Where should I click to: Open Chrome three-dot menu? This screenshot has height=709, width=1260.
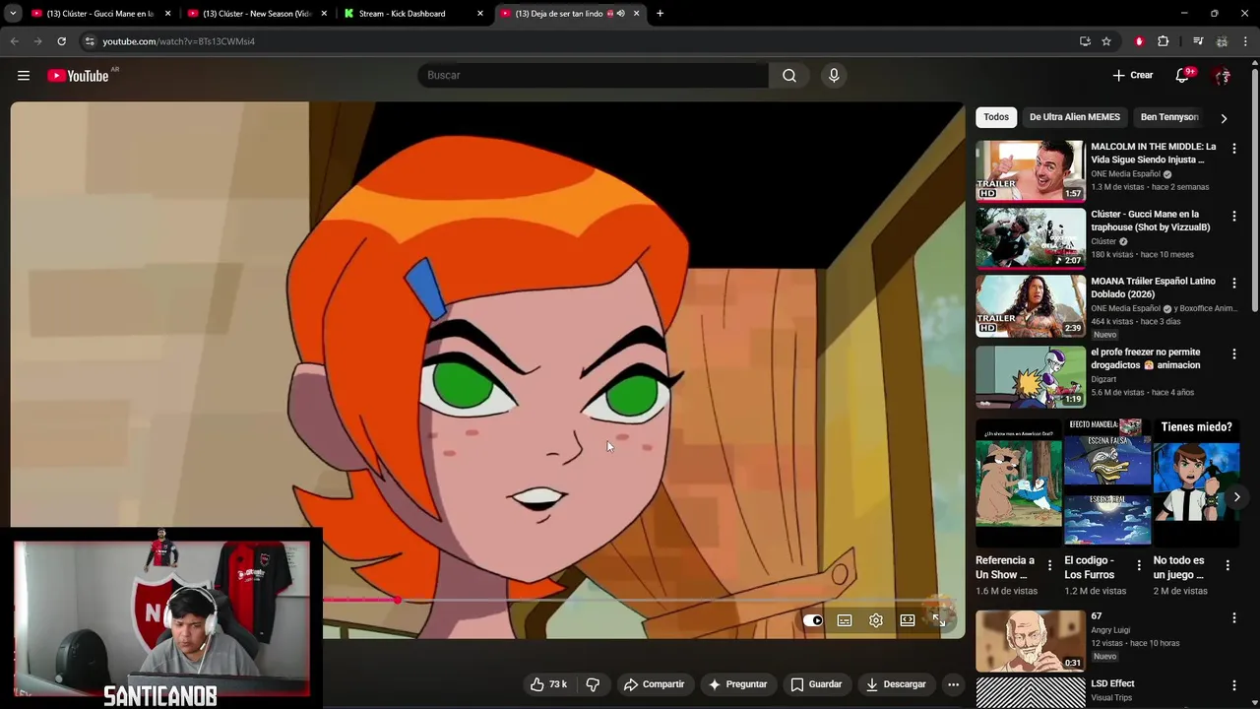[1245, 41]
